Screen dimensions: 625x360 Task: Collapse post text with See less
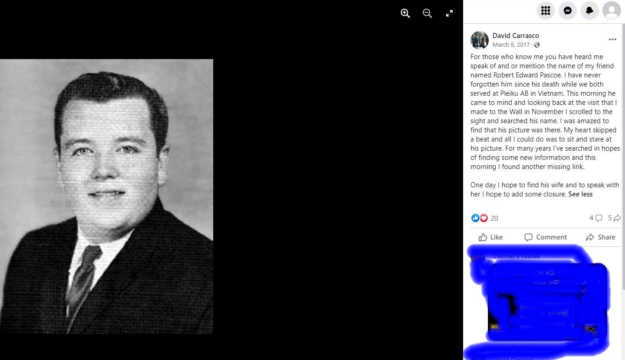tap(581, 194)
